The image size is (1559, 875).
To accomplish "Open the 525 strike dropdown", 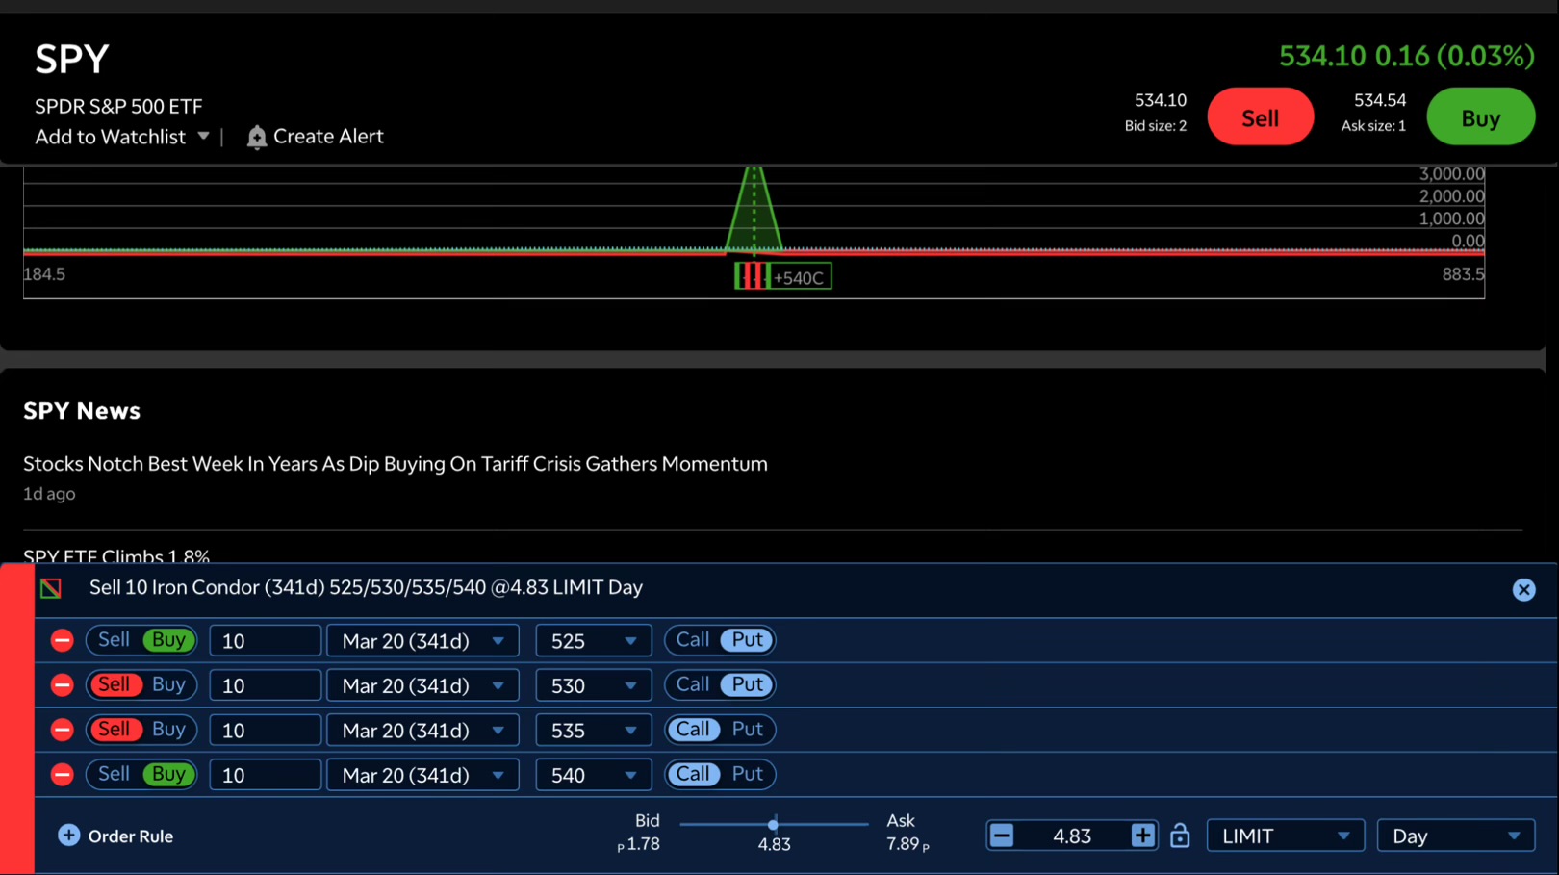I will click(x=593, y=641).
